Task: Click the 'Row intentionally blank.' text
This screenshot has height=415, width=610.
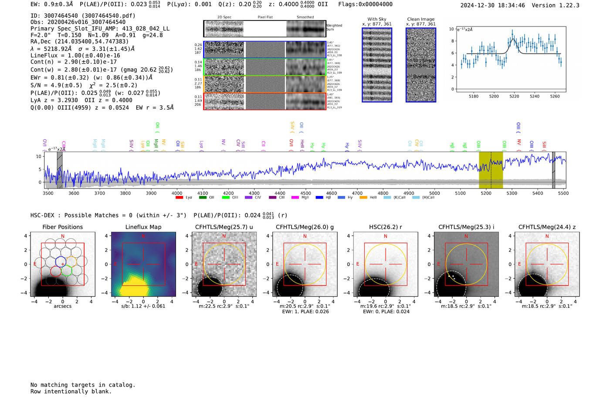Action: click(x=71, y=391)
